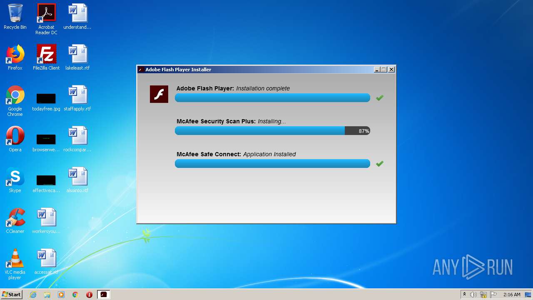Screen dimensions: 533x300
Task: Click 'Adobe Flash Player: Installation complete' text
Action: [233, 88]
